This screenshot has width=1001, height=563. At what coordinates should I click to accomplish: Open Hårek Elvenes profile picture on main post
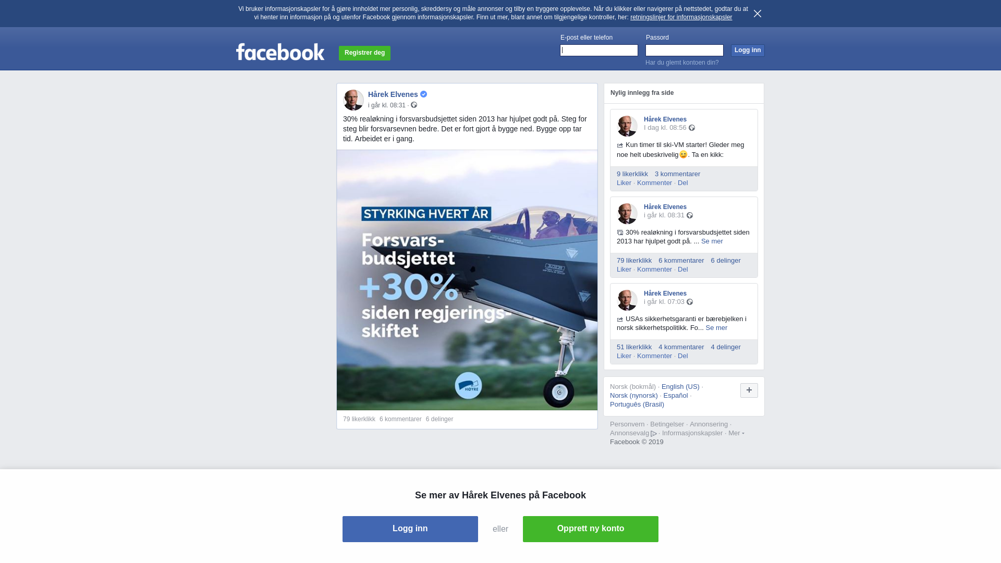(x=353, y=100)
